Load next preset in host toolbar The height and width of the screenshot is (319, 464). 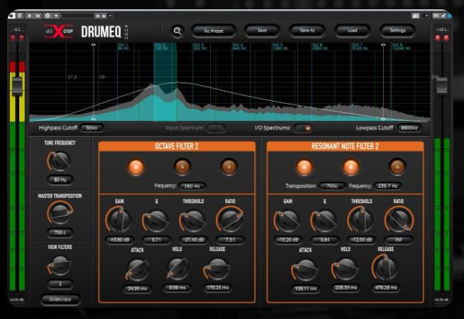click(104, 16)
